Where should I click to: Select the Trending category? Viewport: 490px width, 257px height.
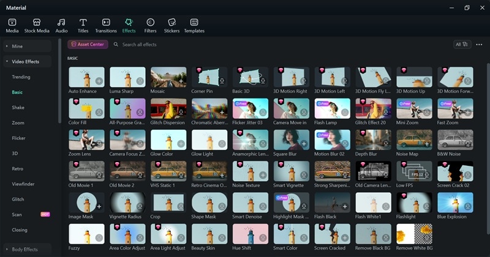[21, 77]
